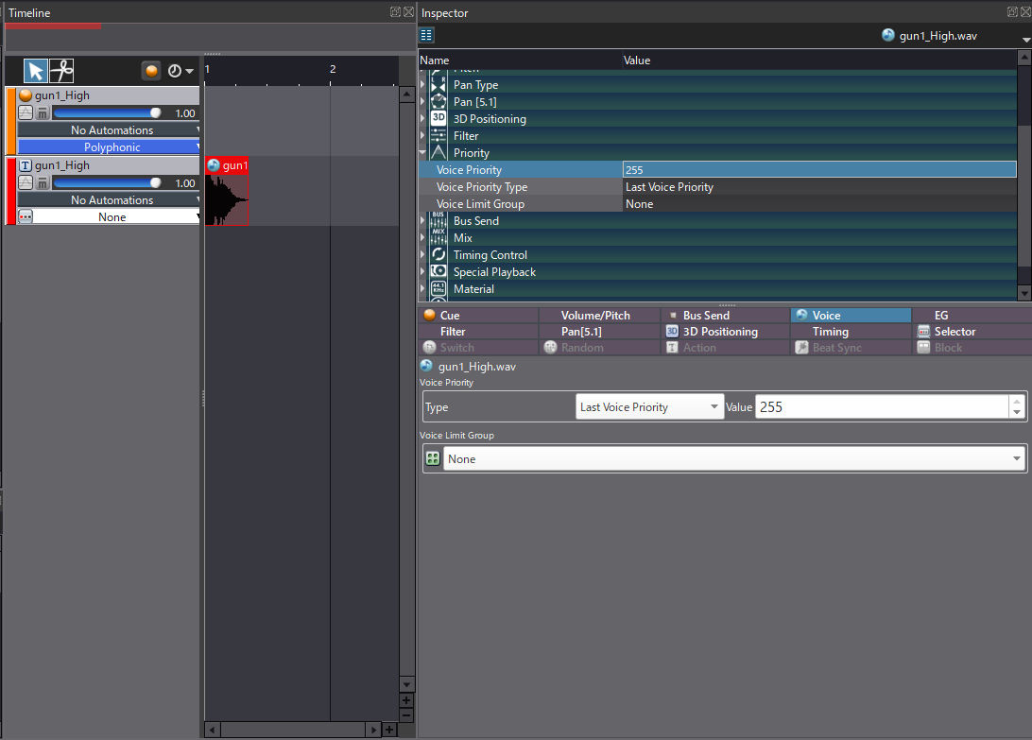Open the Voice Limit Group None dropdown
Image resolution: width=1032 pixels, height=740 pixels.
(x=734, y=459)
